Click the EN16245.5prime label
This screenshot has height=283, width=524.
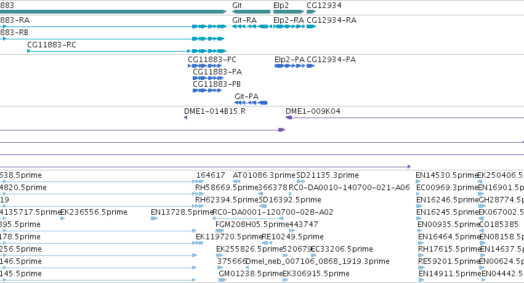(x=447, y=212)
